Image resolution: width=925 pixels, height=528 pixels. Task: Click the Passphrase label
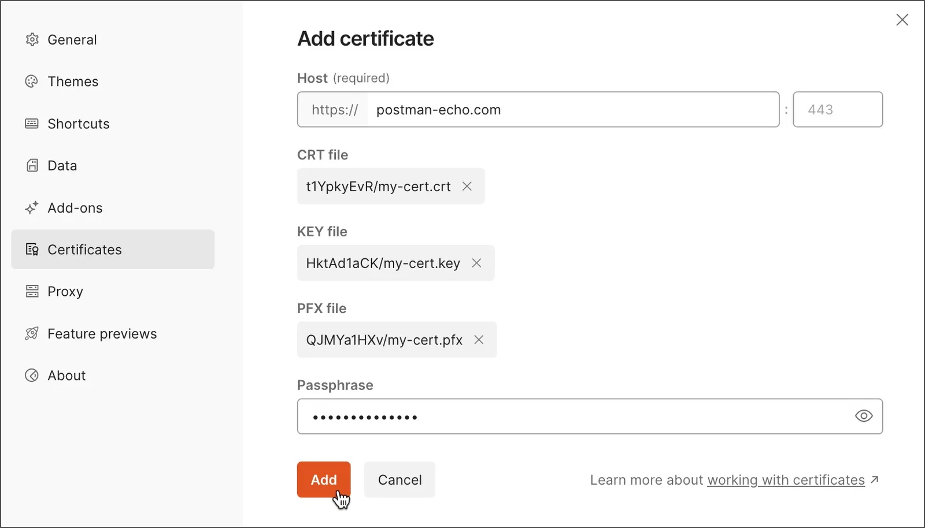[x=335, y=385]
